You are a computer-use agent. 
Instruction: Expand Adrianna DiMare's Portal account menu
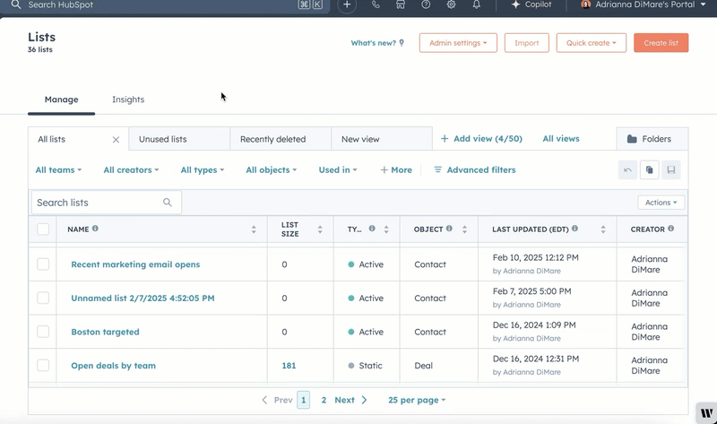pyautogui.click(x=644, y=4)
